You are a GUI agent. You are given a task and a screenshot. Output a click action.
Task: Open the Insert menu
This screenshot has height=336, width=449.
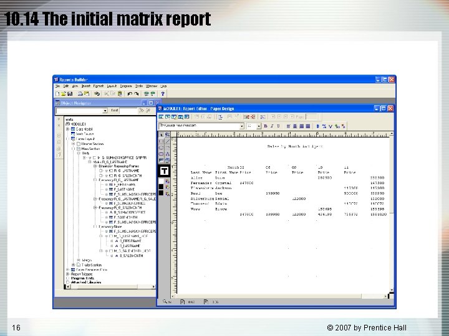(x=86, y=86)
